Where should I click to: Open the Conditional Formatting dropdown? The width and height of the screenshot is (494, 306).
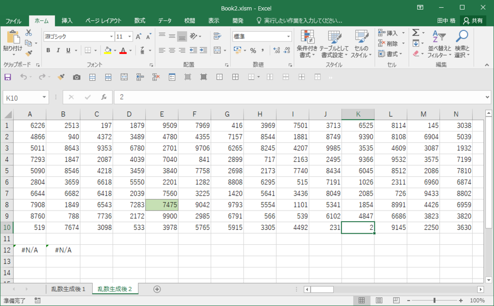point(307,44)
